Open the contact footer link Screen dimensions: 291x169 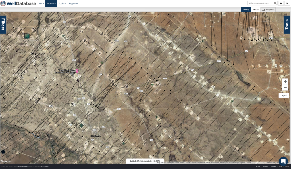pos(273,166)
